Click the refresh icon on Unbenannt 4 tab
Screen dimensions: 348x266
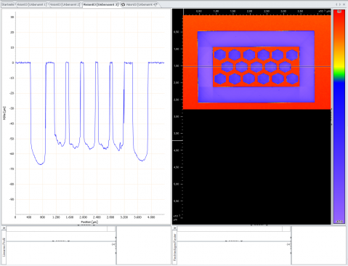point(123,4)
